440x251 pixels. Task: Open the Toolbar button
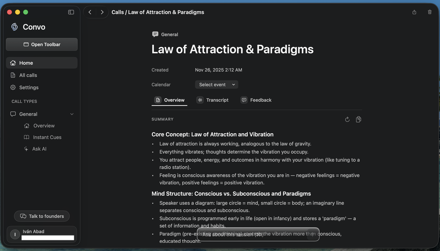coord(42,44)
